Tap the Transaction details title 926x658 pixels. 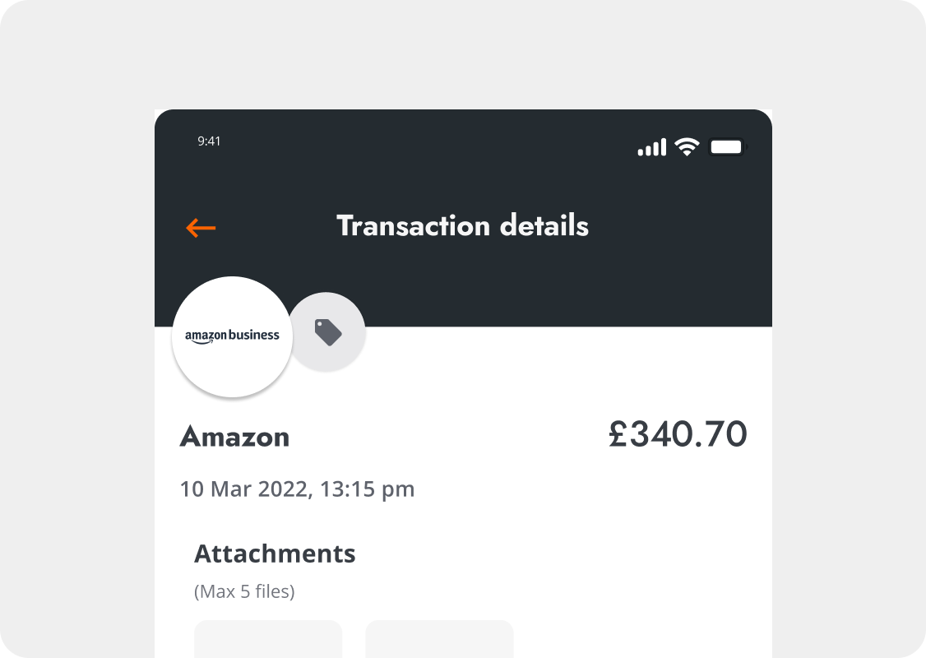point(462,225)
